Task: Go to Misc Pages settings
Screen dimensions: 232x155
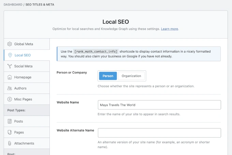Action: click(23, 99)
